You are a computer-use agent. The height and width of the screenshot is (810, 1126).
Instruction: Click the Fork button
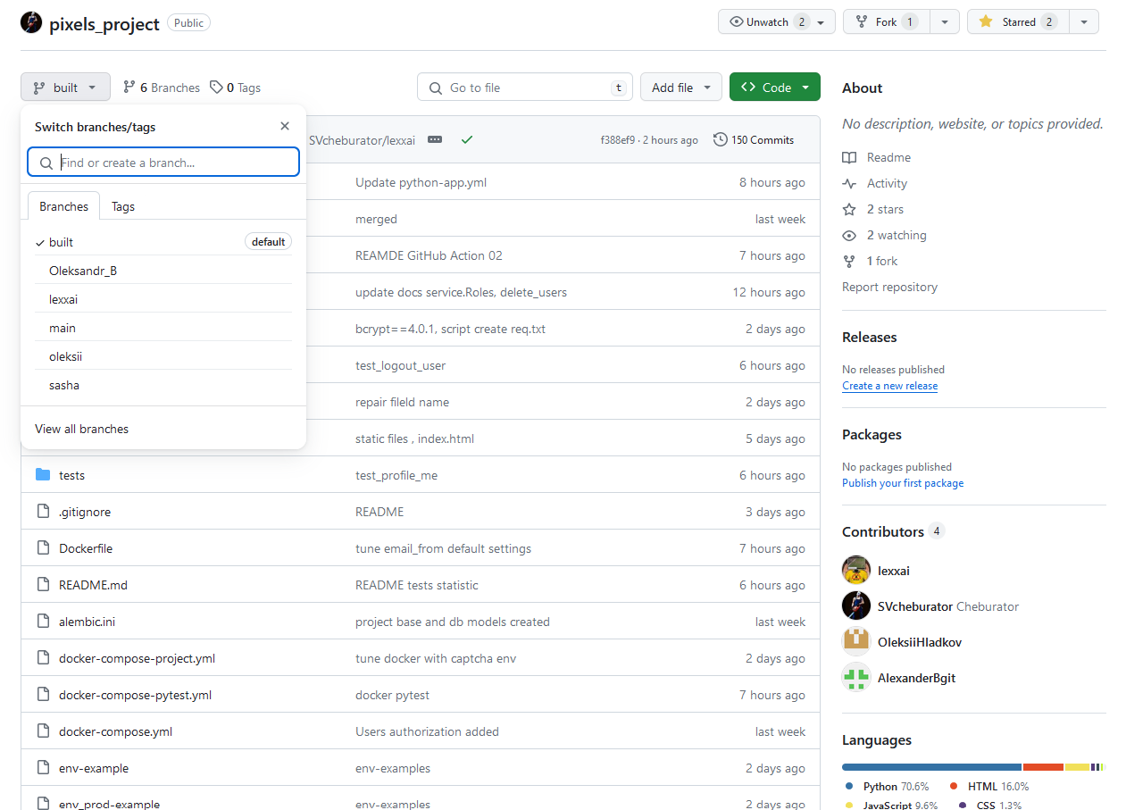(x=887, y=21)
